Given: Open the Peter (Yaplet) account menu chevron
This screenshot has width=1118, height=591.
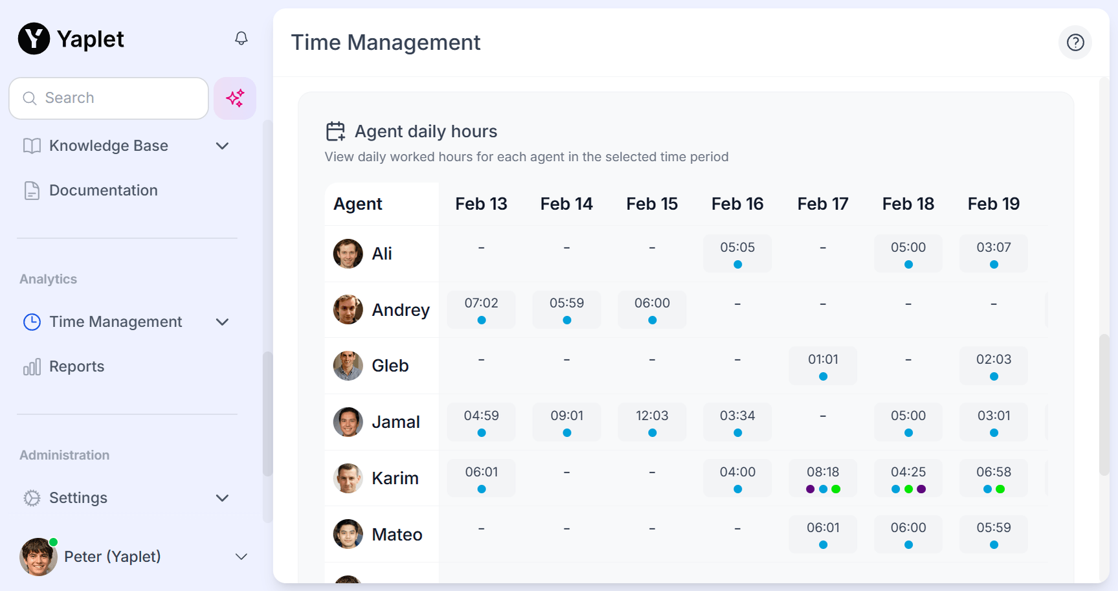Looking at the screenshot, I should click(x=241, y=557).
